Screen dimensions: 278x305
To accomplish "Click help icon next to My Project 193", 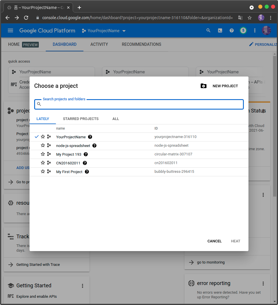I will click(86, 154).
